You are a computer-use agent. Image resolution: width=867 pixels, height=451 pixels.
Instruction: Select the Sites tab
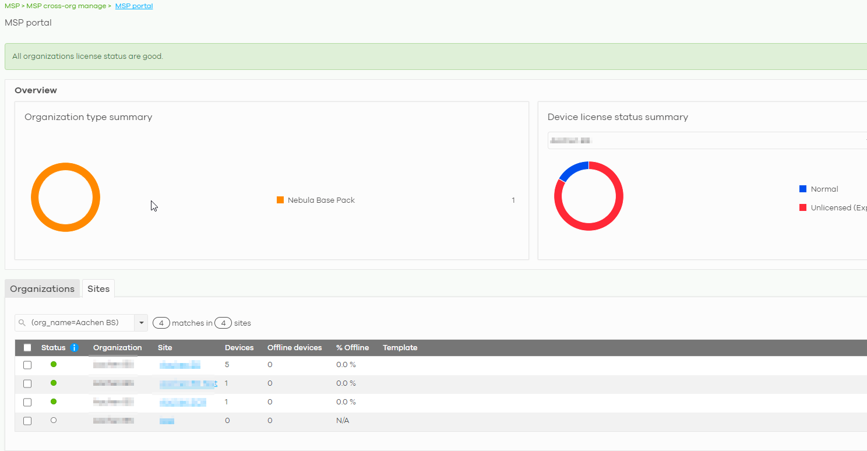98,288
